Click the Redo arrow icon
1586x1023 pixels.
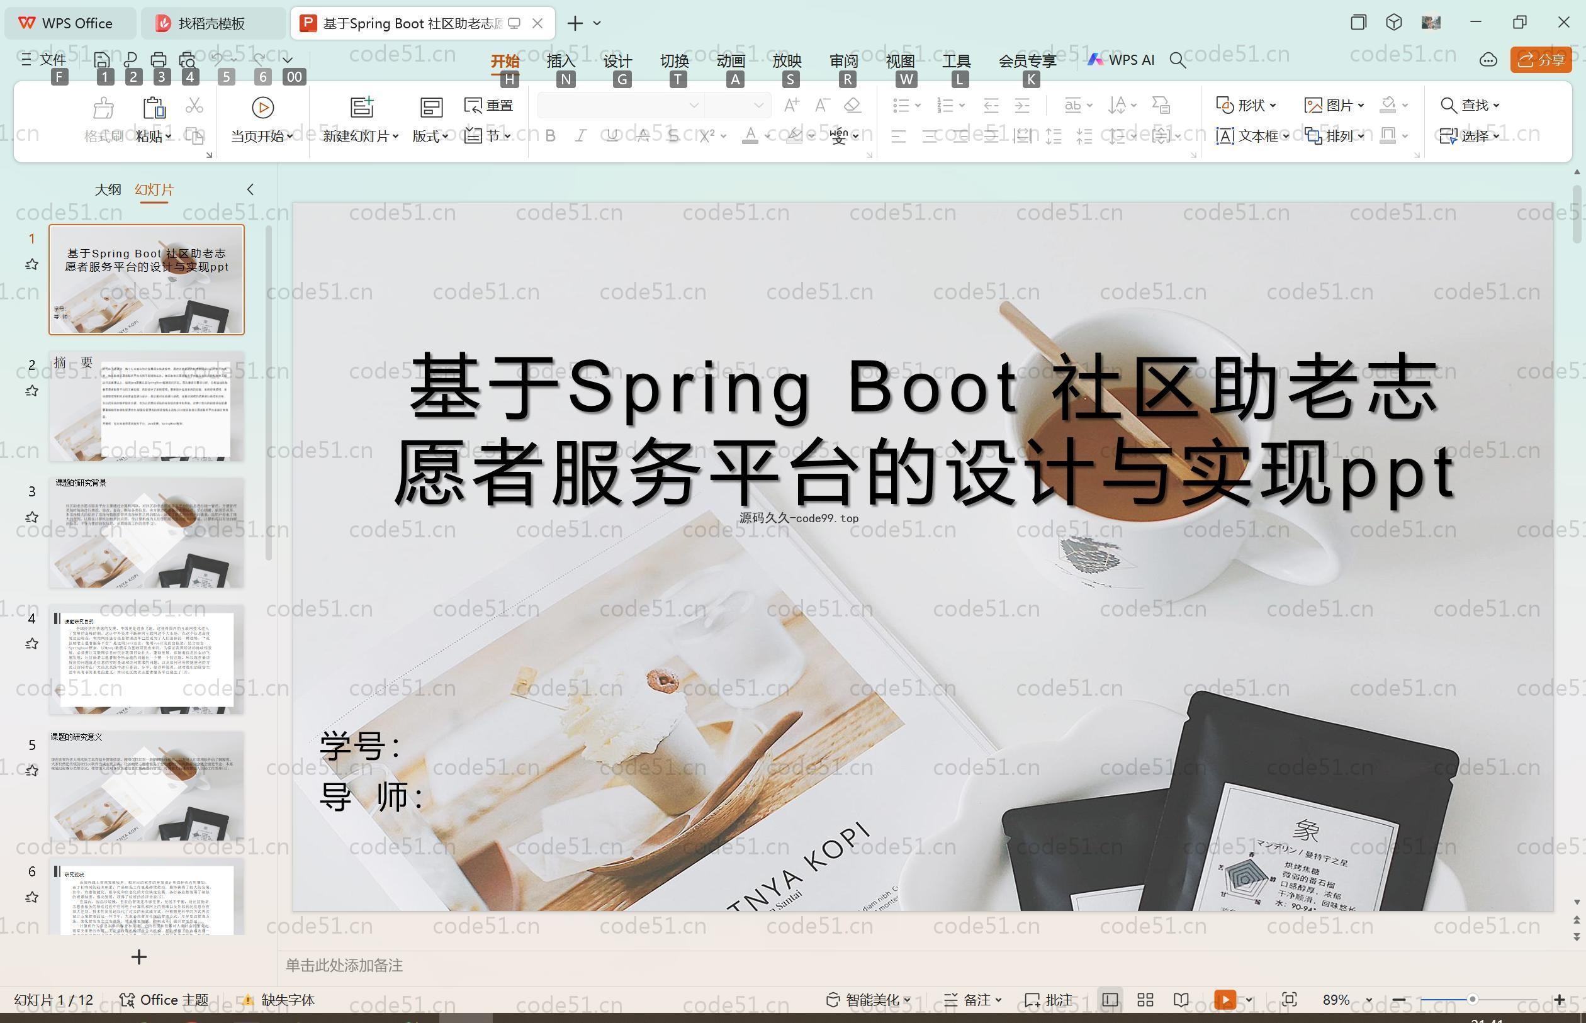tap(260, 60)
